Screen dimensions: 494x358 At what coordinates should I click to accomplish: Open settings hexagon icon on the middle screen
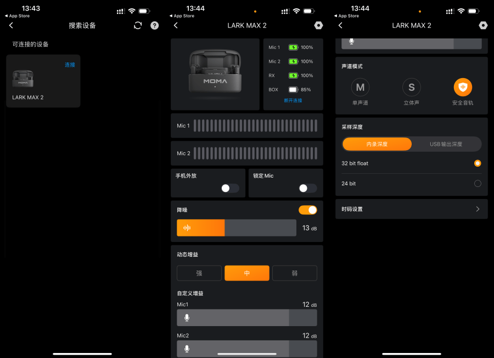pyautogui.click(x=318, y=25)
